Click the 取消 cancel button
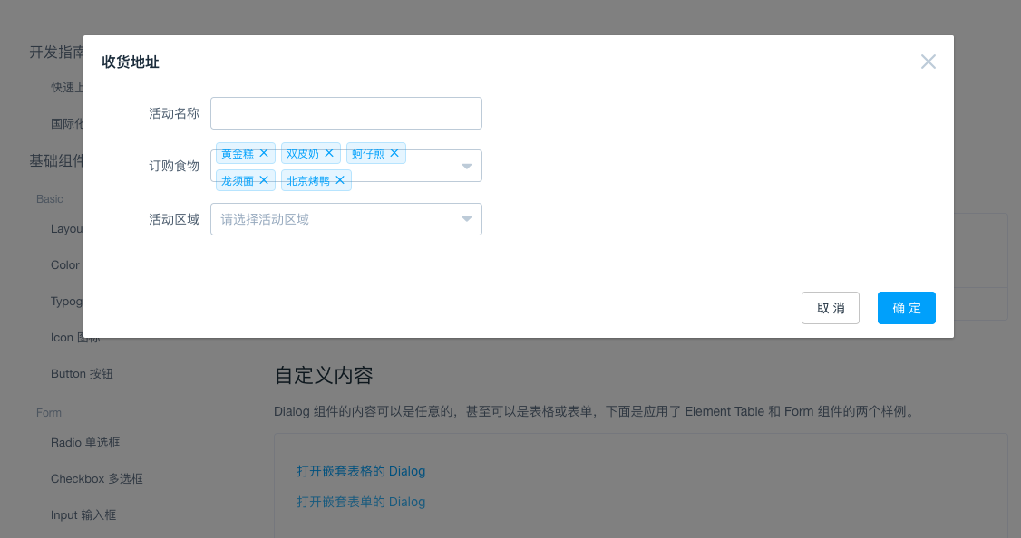The image size is (1021, 538). (x=830, y=308)
